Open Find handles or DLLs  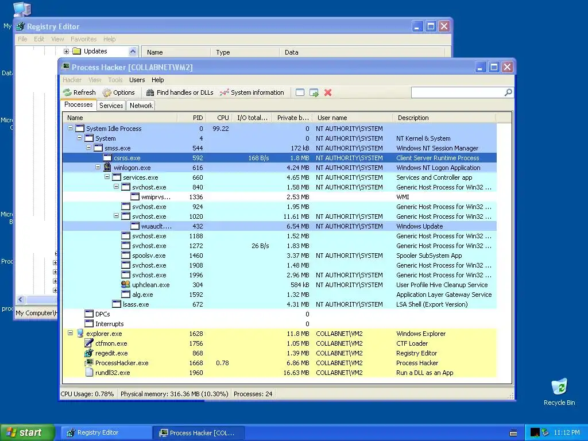tap(180, 92)
